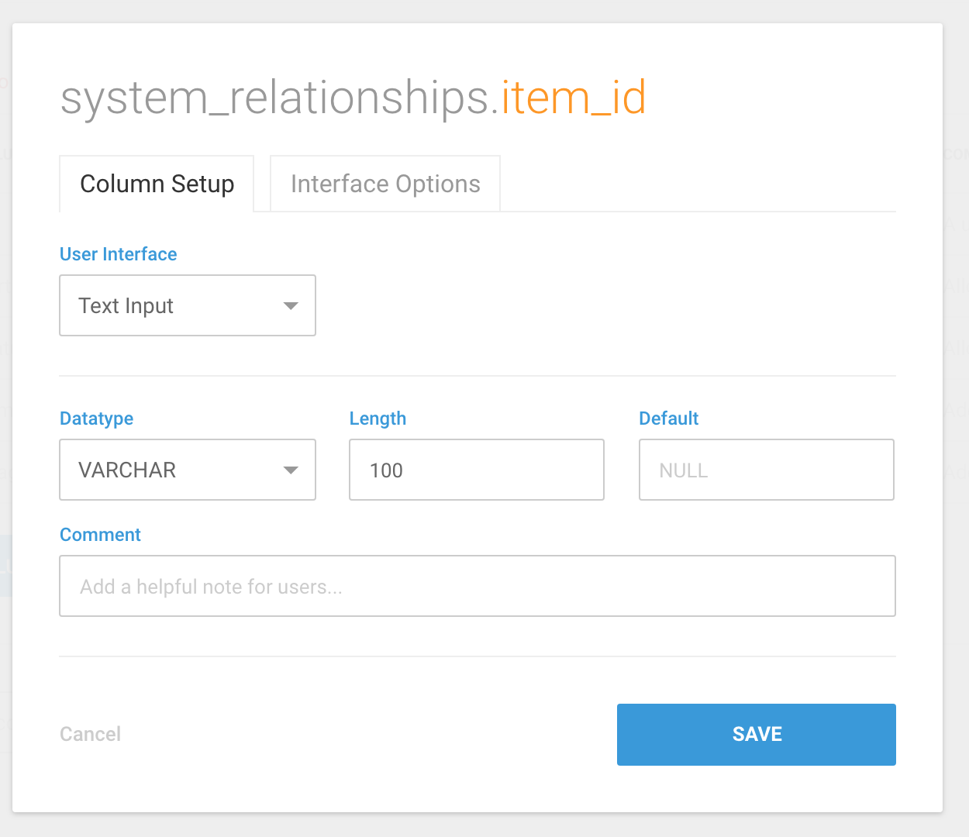Click the User Interface label

(118, 254)
